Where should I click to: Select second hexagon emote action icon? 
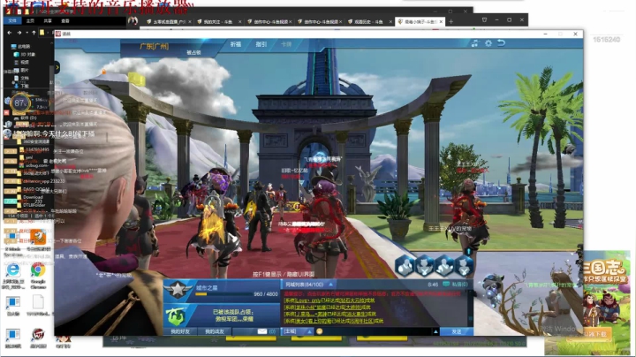[x=425, y=266]
